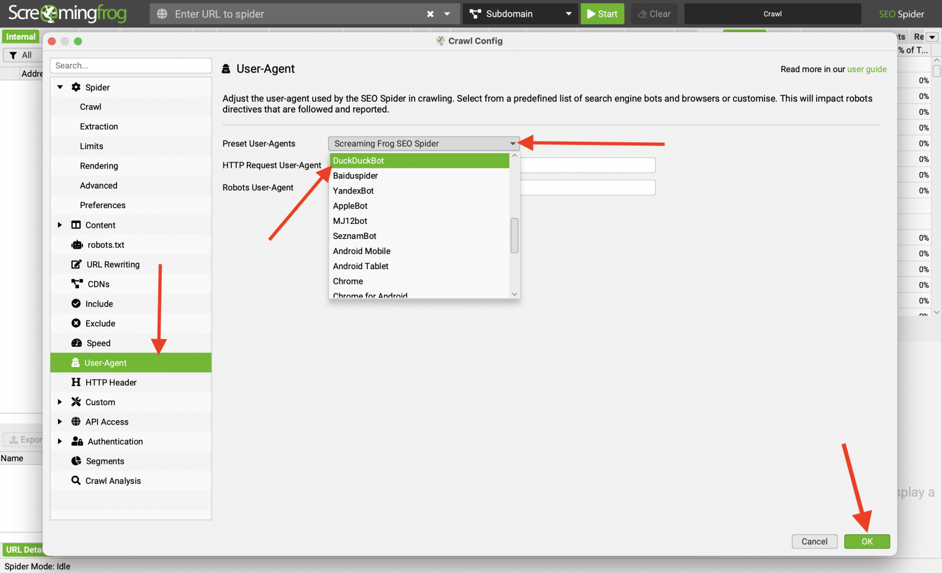This screenshot has width=942, height=573.
Task: Click OK to save crawl config
Action: pyautogui.click(x=867, y=541)
